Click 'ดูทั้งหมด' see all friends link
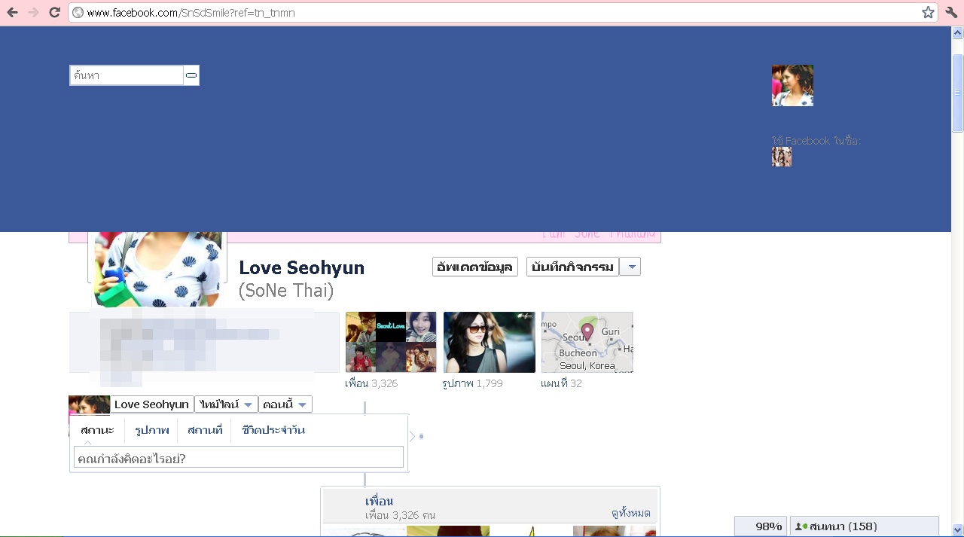 [x=631, y=513]
